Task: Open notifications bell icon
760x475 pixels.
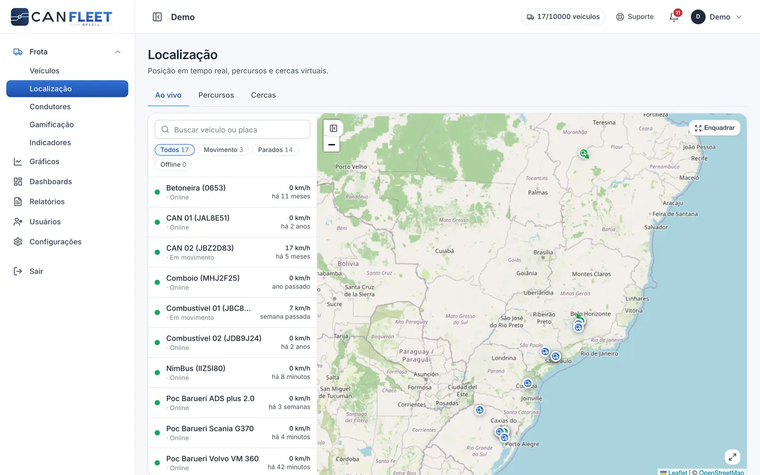Action: 674,17
